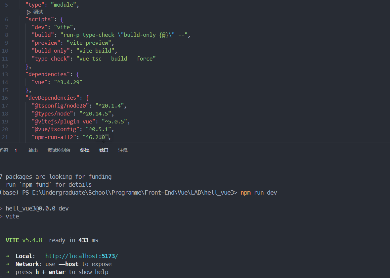
Task: Click the 调试 debug CodeLens above scripts
Action: tap(38, 12)
